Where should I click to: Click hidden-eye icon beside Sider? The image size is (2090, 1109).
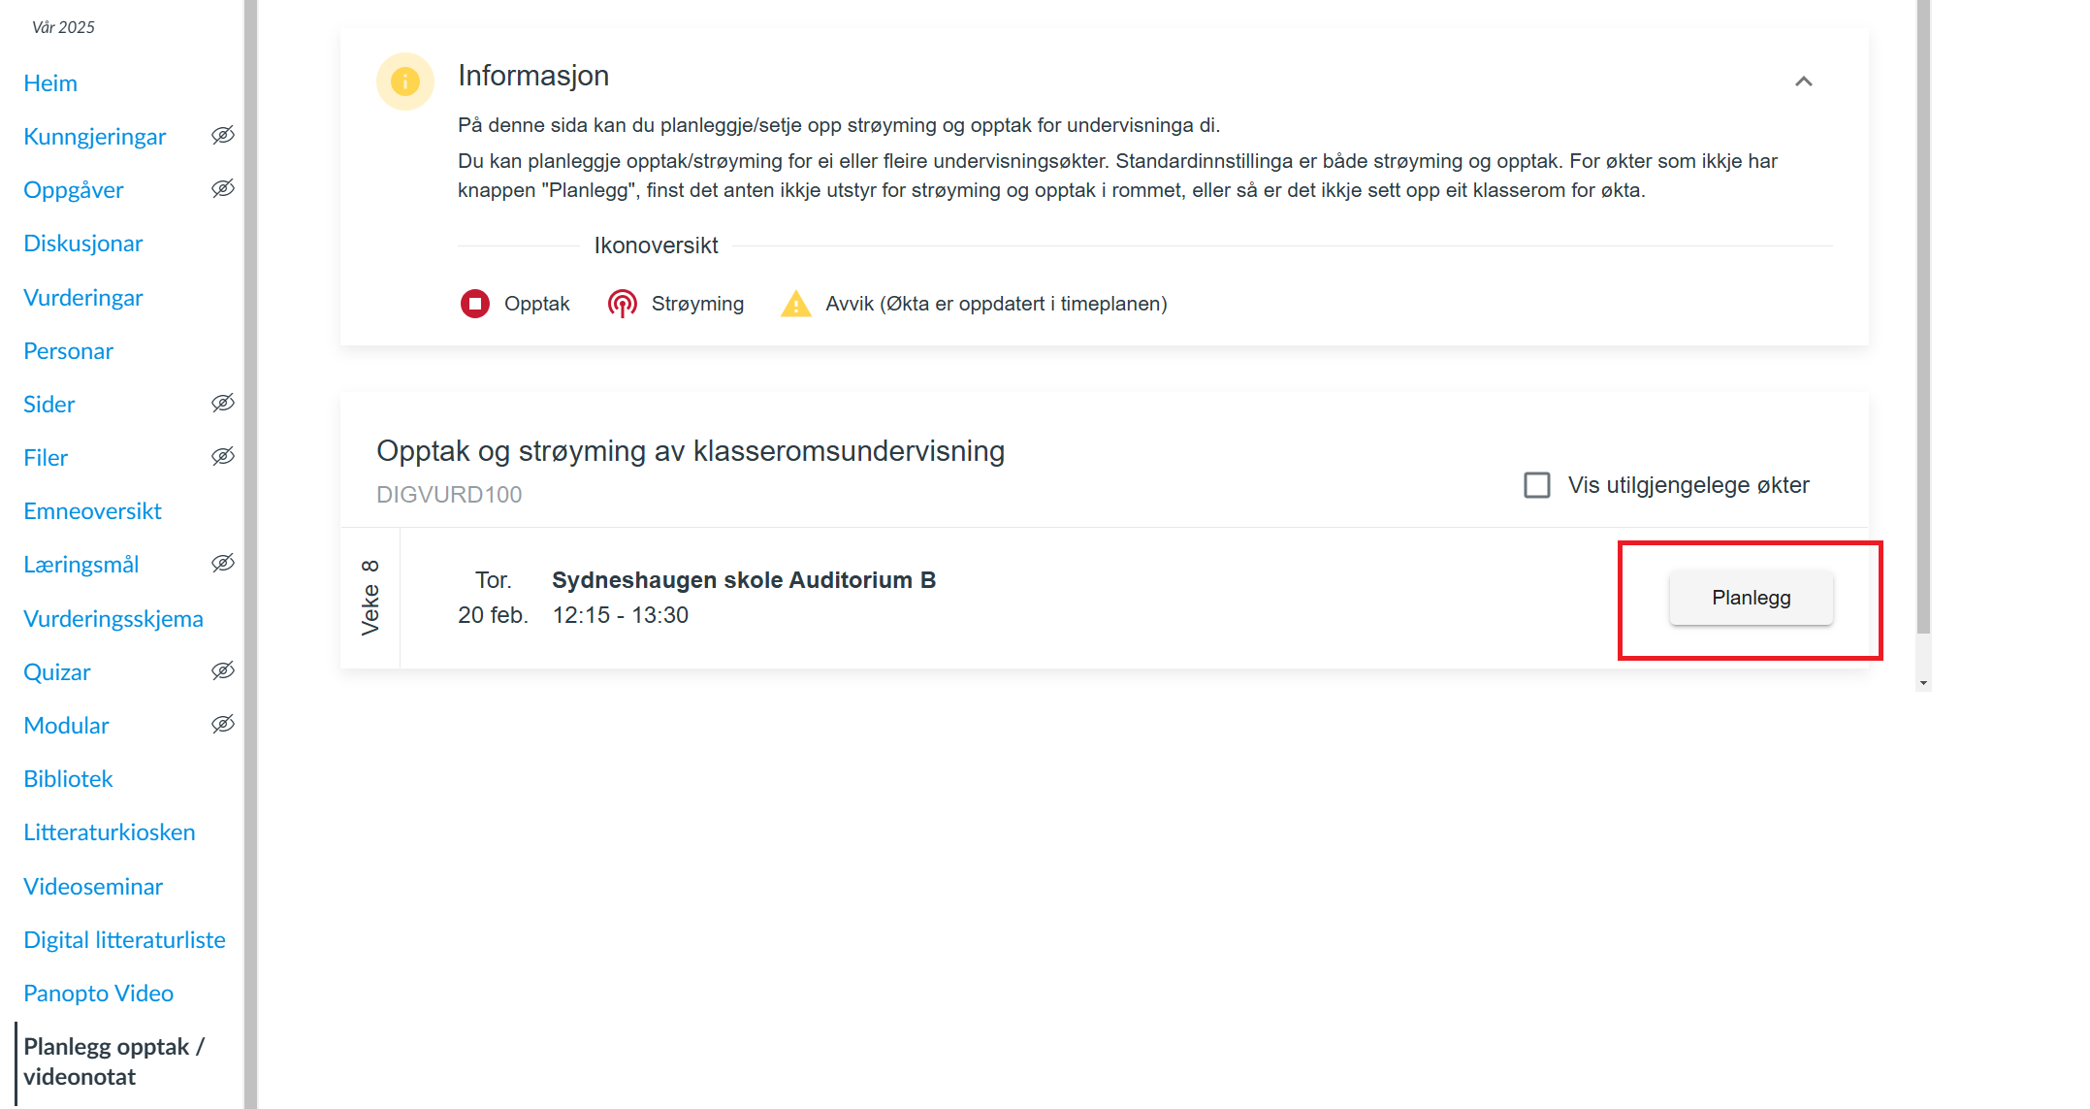223,404
